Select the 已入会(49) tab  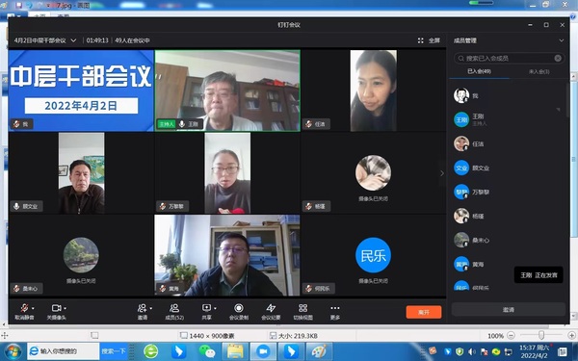click(x=479, y=71)
